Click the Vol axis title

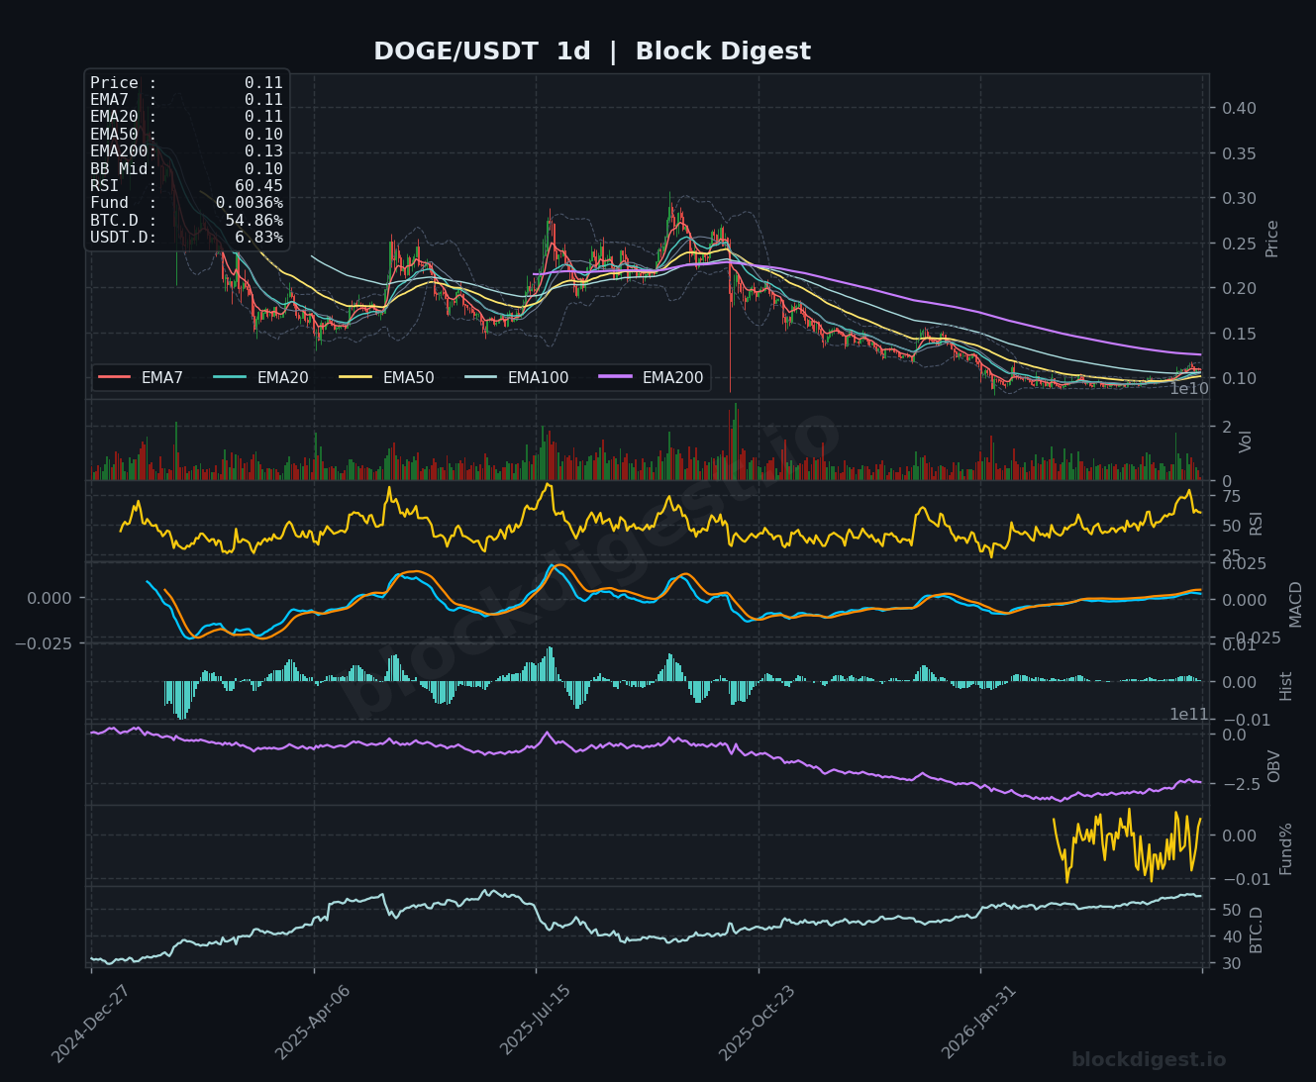coord(1247,442)
